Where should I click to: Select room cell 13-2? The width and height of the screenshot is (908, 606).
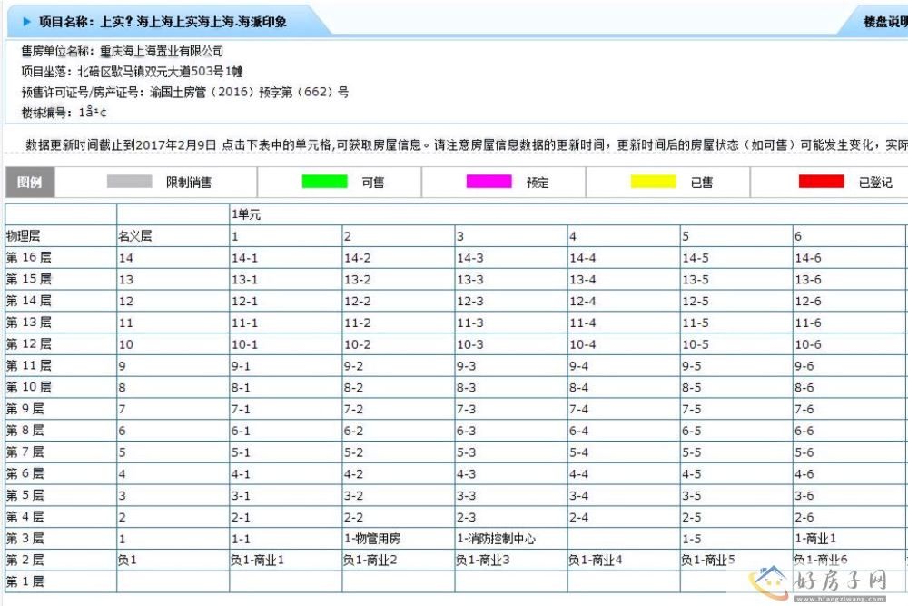pyautogui.click(x=399, y=279)
